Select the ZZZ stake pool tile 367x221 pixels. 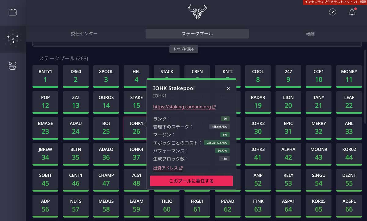click(76, 102)
